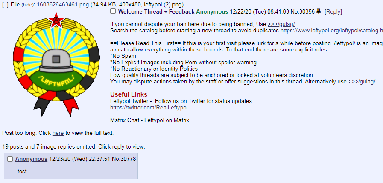Open the 1608626463461.png file link
This screenshot has width=383, height=183.
tap(63, 5)
